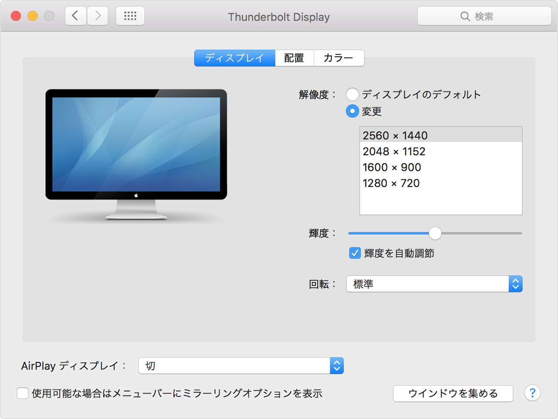Close the window with red button
This screenshot has width=558, height=419.
click(16, 16)
